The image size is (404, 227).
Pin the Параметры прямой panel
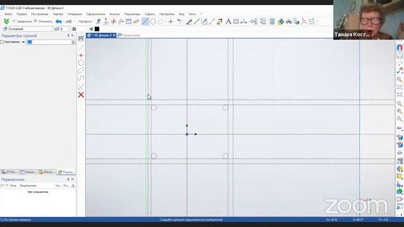tap(68, 35)
